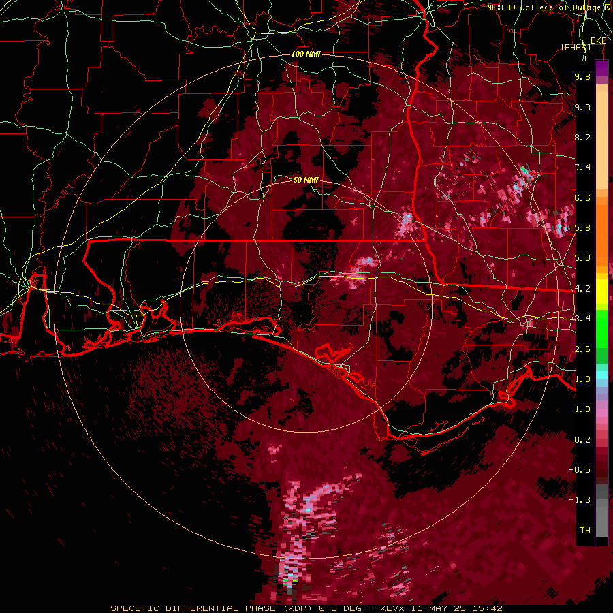Click the DKD label above the color scale
The height and width of the screenshot is (613, 613).
point(599,41)
